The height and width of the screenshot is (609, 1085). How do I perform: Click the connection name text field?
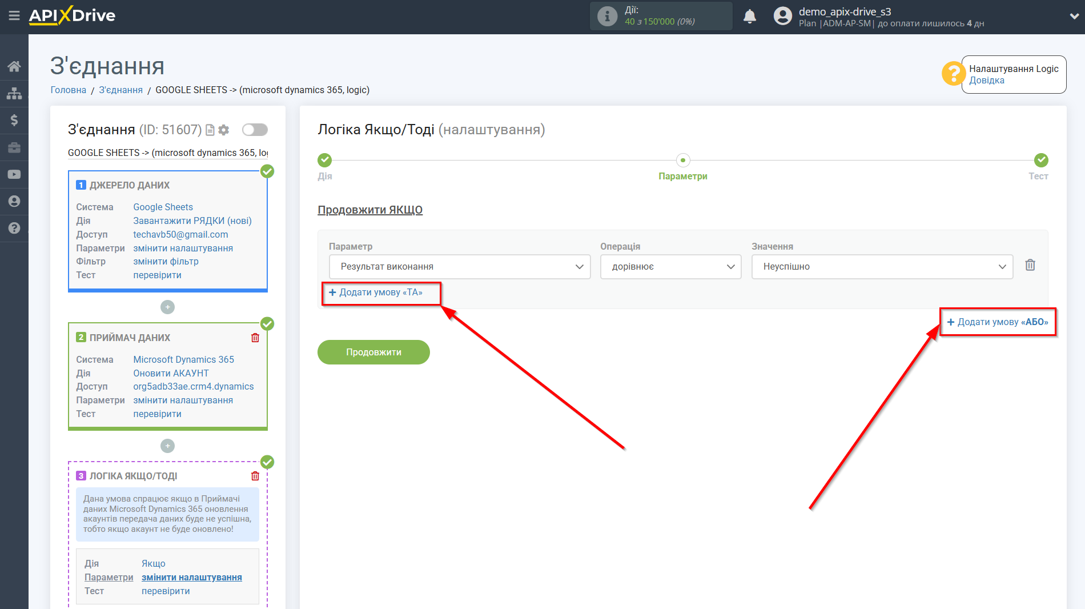point(168,153)
